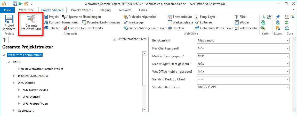Open Kundeninformationen
Screen dimensions: 297x116
tap(62, 22)
